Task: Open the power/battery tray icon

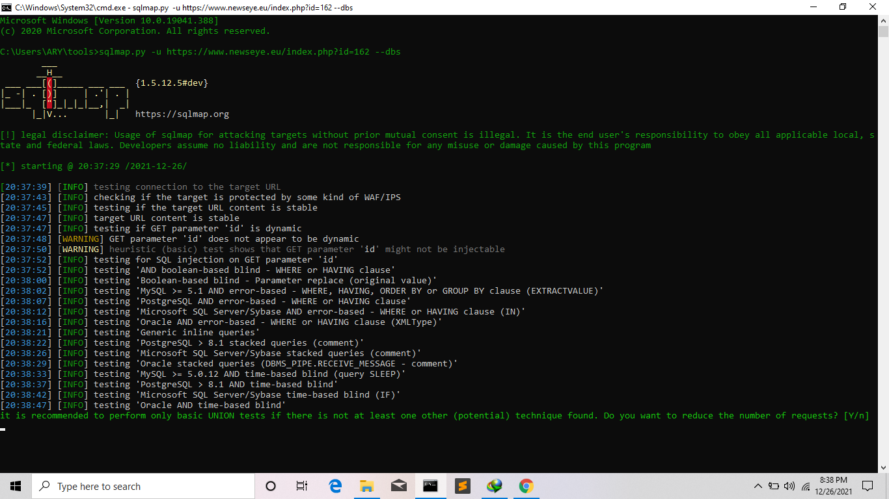Action: 774,486
